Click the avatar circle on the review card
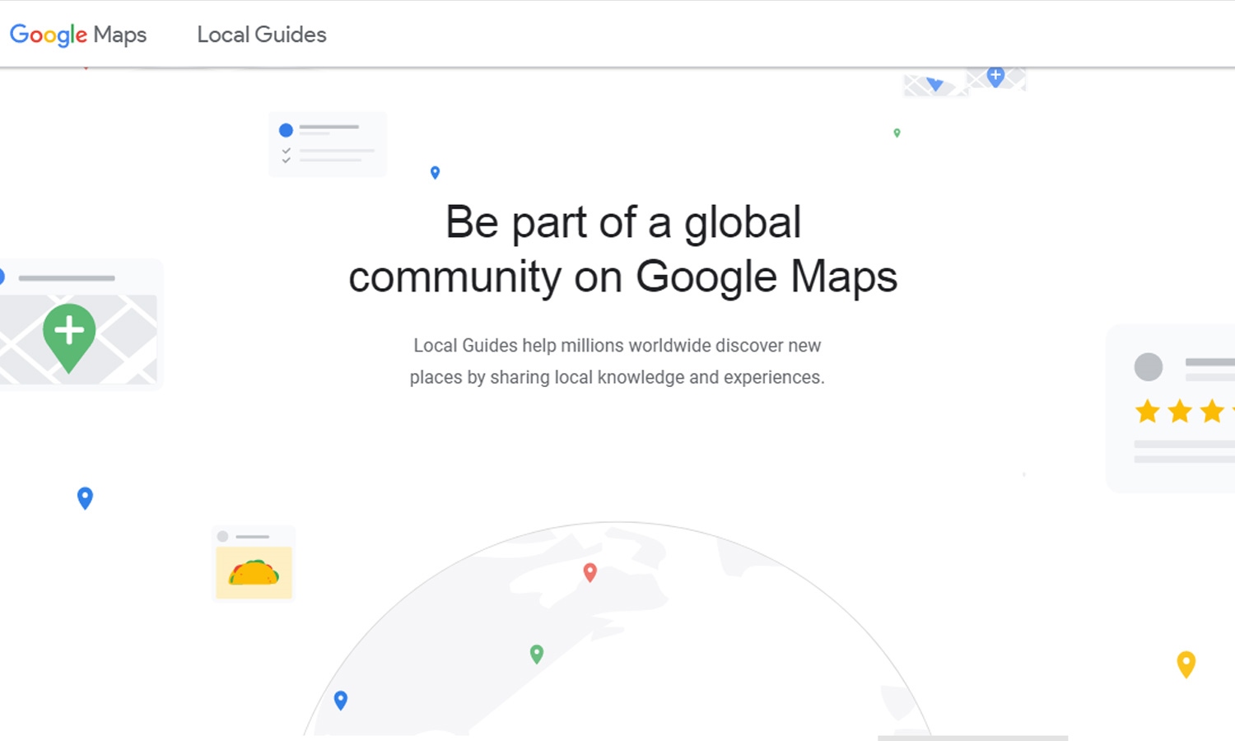The height and width of the screenshot is (741, 1235). click(1149, 367)
